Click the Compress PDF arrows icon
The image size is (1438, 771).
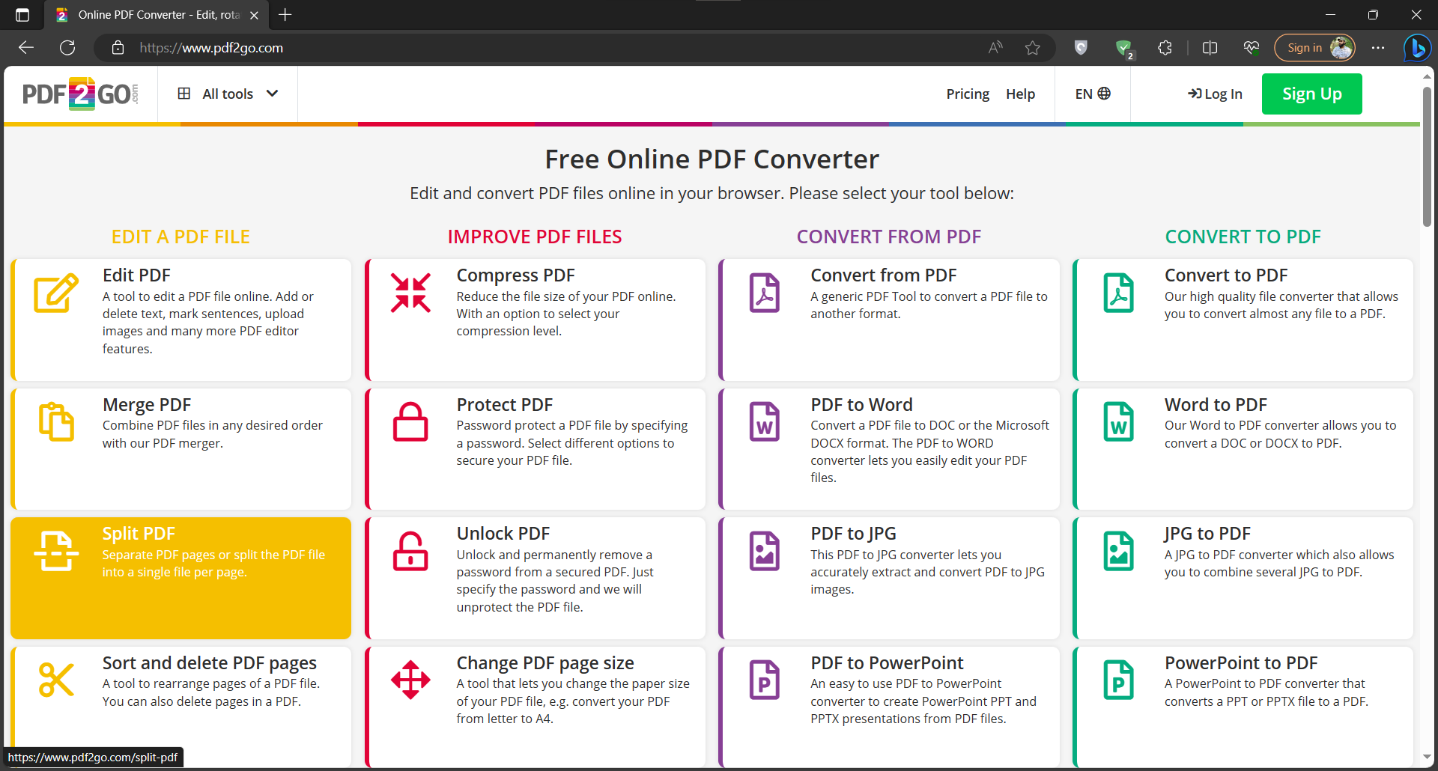pos(410,293)
